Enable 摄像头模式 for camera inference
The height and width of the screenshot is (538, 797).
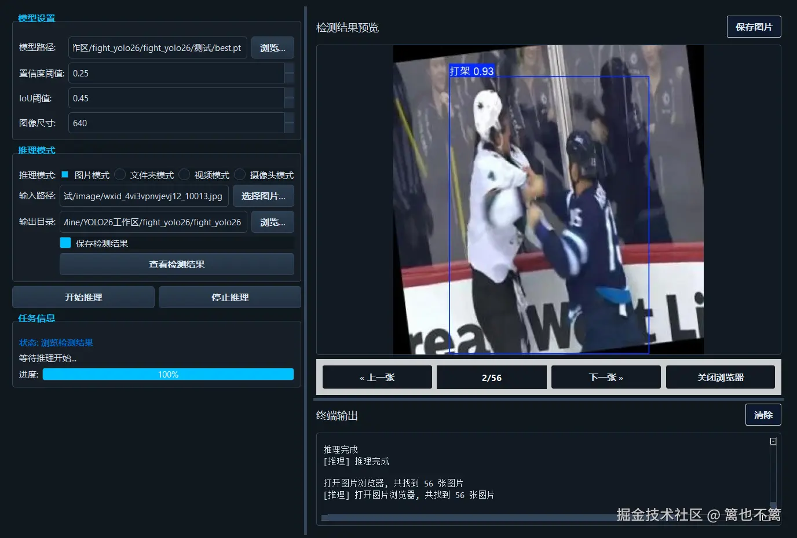point(239,174)
